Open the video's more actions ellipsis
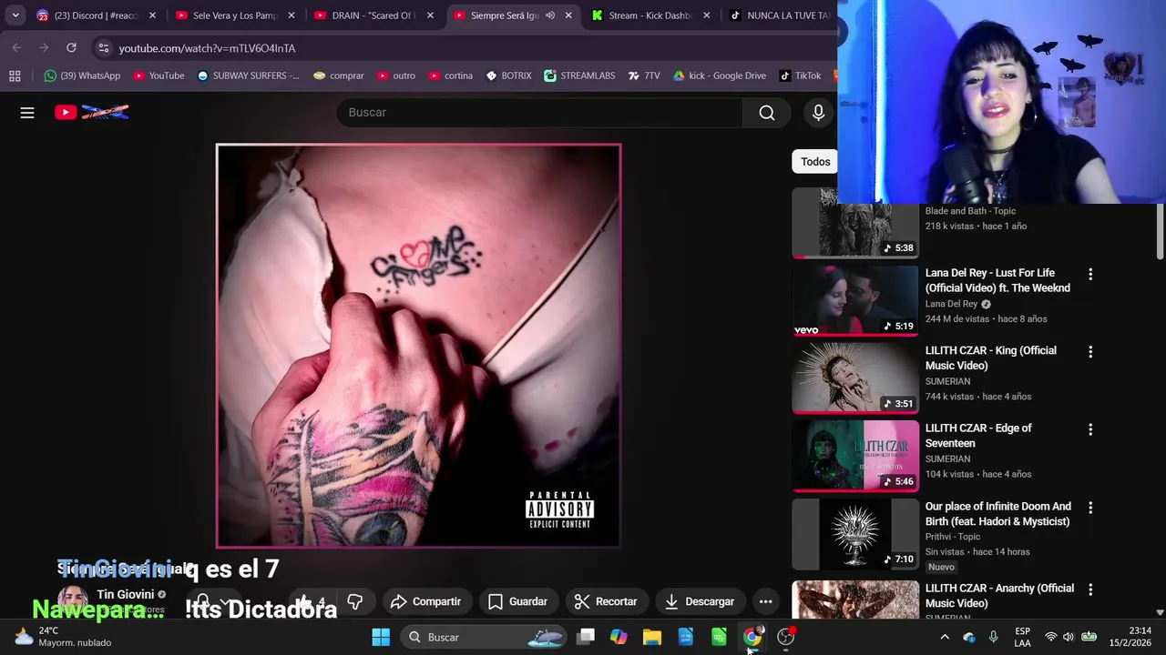Image resolution: width=1166 pixels, height=655 pixels. coord(765,601)
